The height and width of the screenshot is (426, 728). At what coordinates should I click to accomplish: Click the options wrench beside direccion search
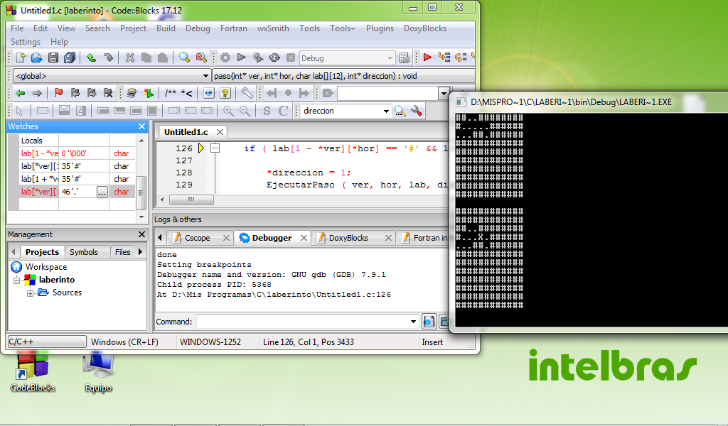point(417,111)
